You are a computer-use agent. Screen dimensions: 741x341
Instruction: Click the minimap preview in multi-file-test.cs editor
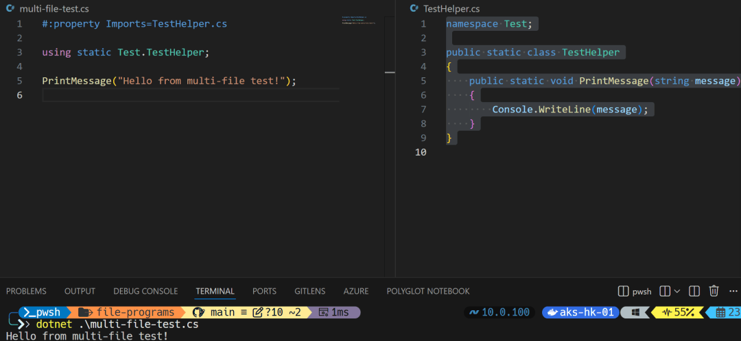pyautogui.click(x=359, y=20)
